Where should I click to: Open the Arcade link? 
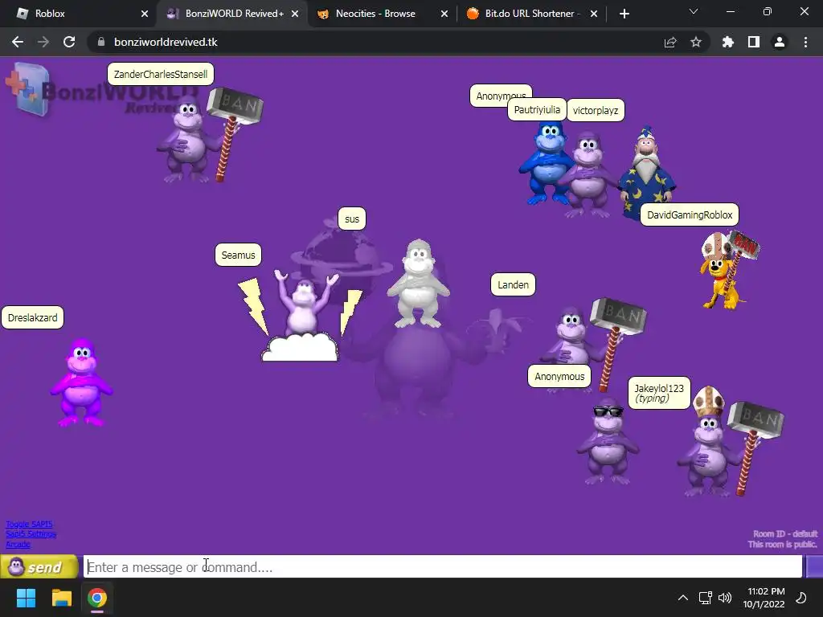tap(18, 544)
